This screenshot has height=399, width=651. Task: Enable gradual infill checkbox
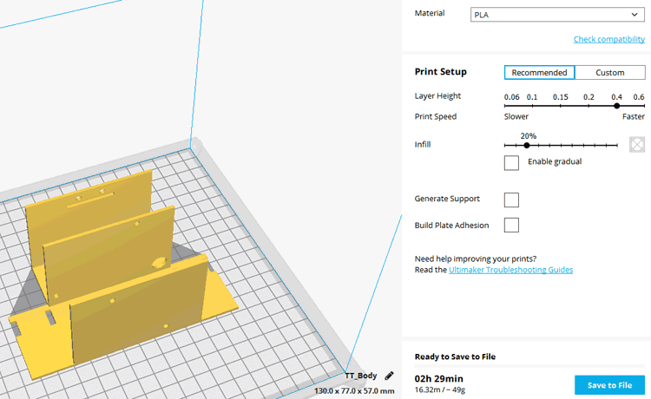511,162
